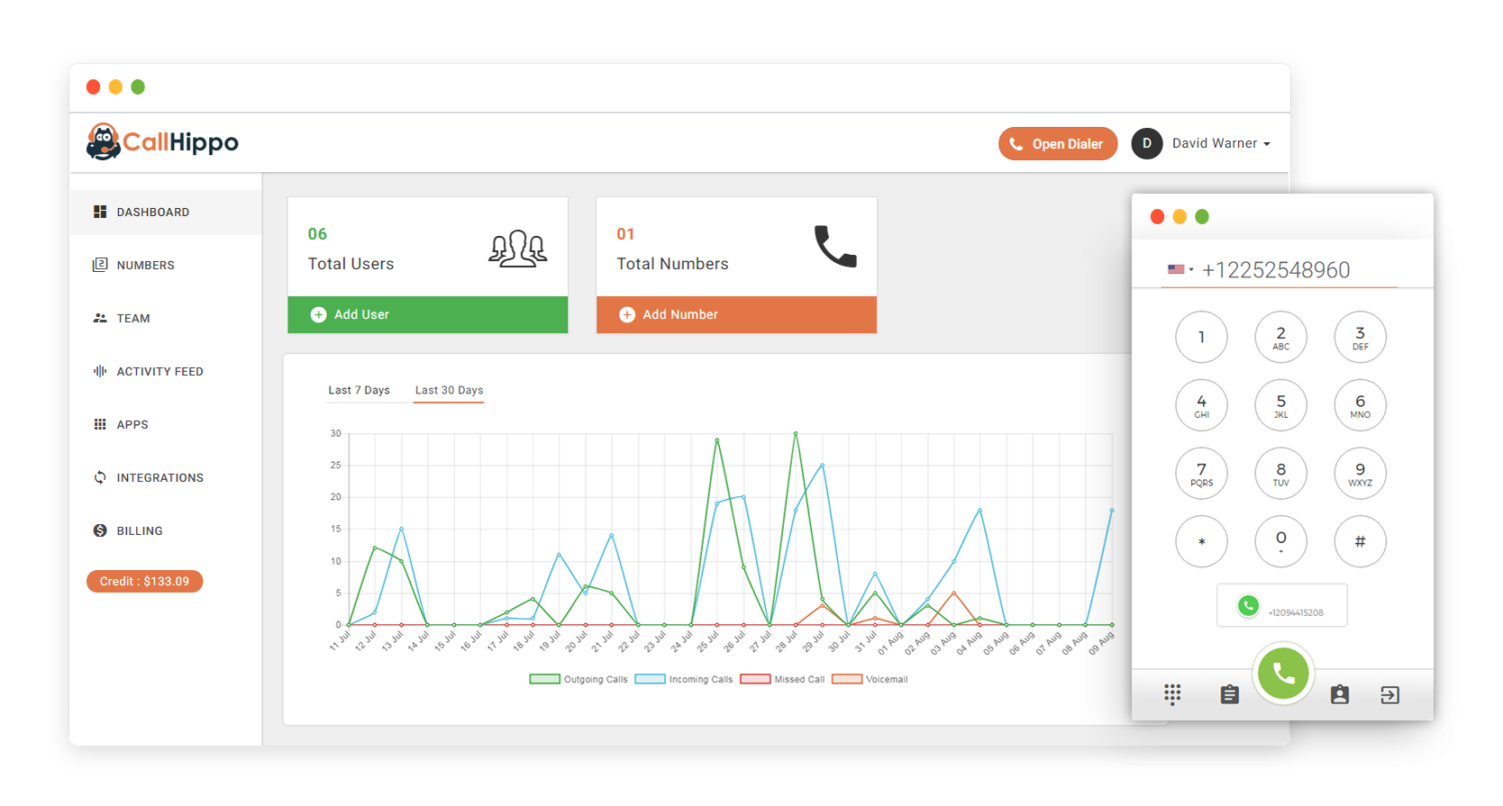Click the CallHippo logo
This screenshot has width=1503, height=806.
162,142
